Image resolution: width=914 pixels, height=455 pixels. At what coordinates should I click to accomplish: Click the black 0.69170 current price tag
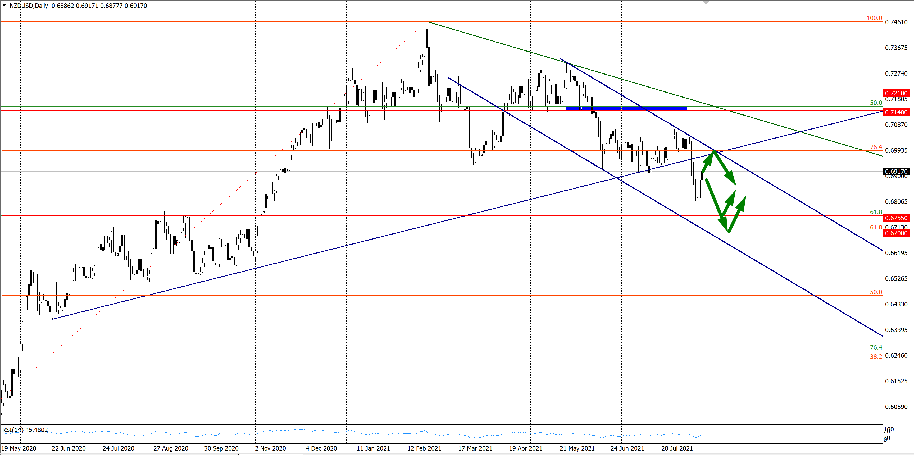pos(896,171)
